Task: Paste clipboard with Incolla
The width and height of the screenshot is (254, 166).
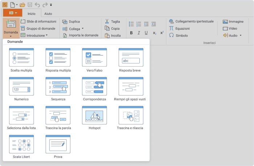Action: click(113, 35)
